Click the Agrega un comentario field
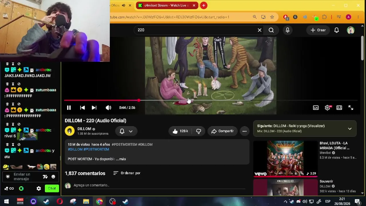 pyautogui.click(x=159, y=185)
